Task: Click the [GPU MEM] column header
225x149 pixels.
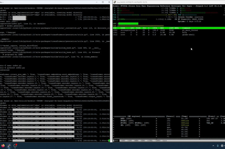Action: pyautogui.click(x=174, y=28)
